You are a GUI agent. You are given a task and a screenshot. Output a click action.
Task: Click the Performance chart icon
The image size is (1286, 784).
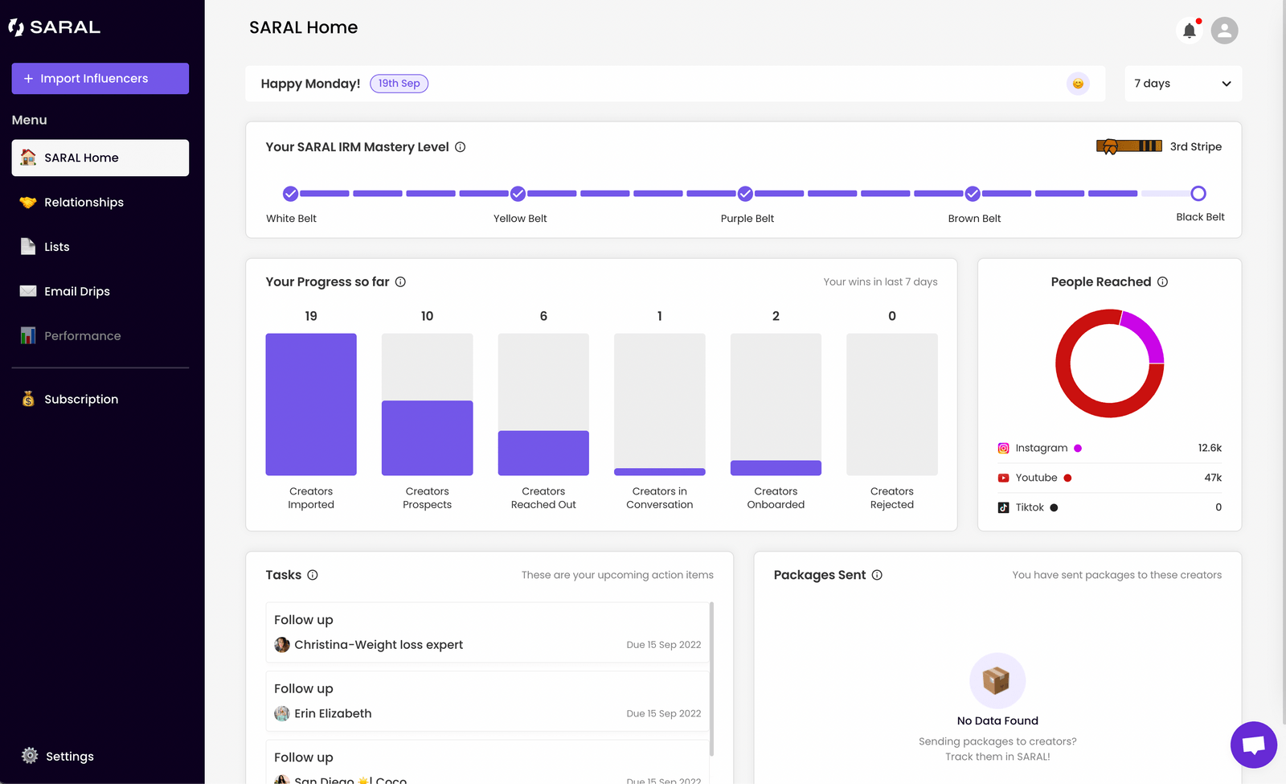(x=29, y=335)
